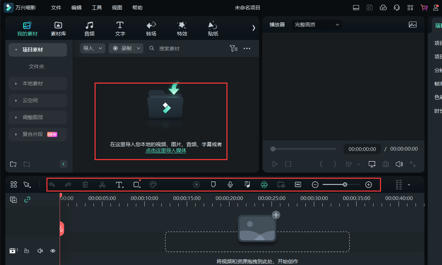
Task: Click the add new folder icon
Action: [x=13, y=164]
